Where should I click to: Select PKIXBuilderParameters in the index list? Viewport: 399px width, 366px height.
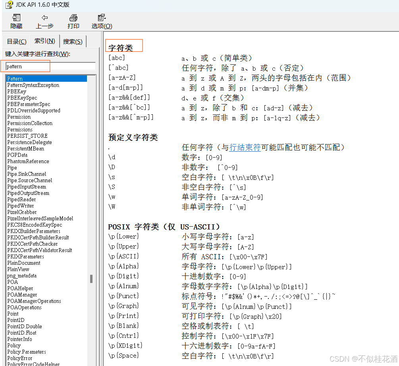[x=34, y=231]
